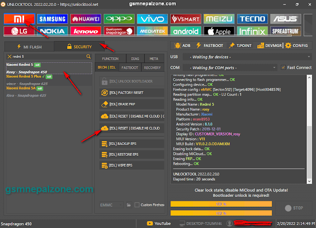Open the Meizu brand tile
Screen dimensions: 316x228
(x=219, y=19)
